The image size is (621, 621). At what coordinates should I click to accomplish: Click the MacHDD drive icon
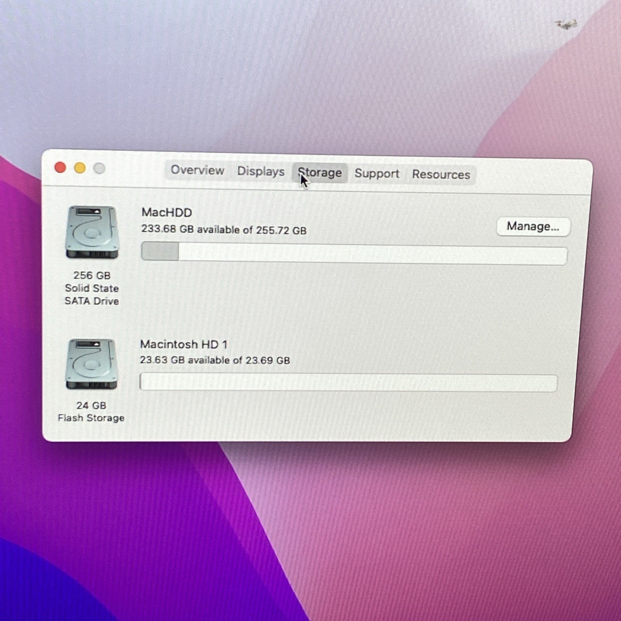(92, 232)
